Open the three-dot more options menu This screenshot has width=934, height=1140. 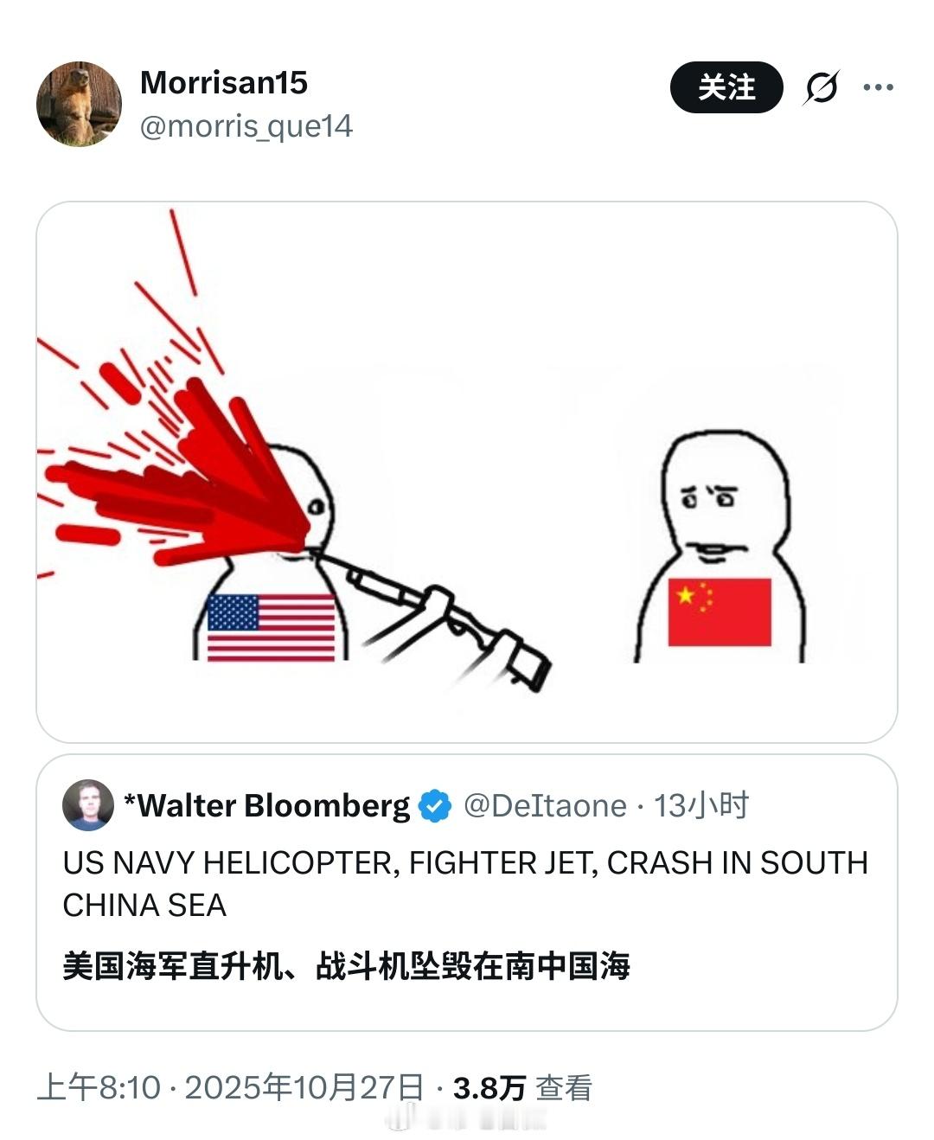tap(879, 87)
